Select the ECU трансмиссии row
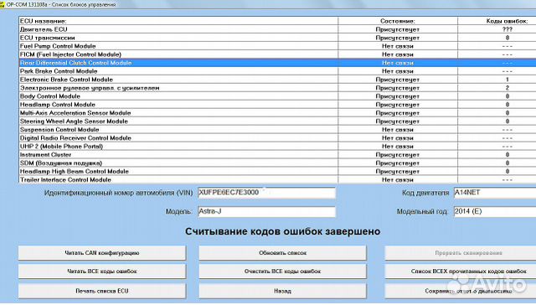The image size is (536, 305). click(277, 38)
